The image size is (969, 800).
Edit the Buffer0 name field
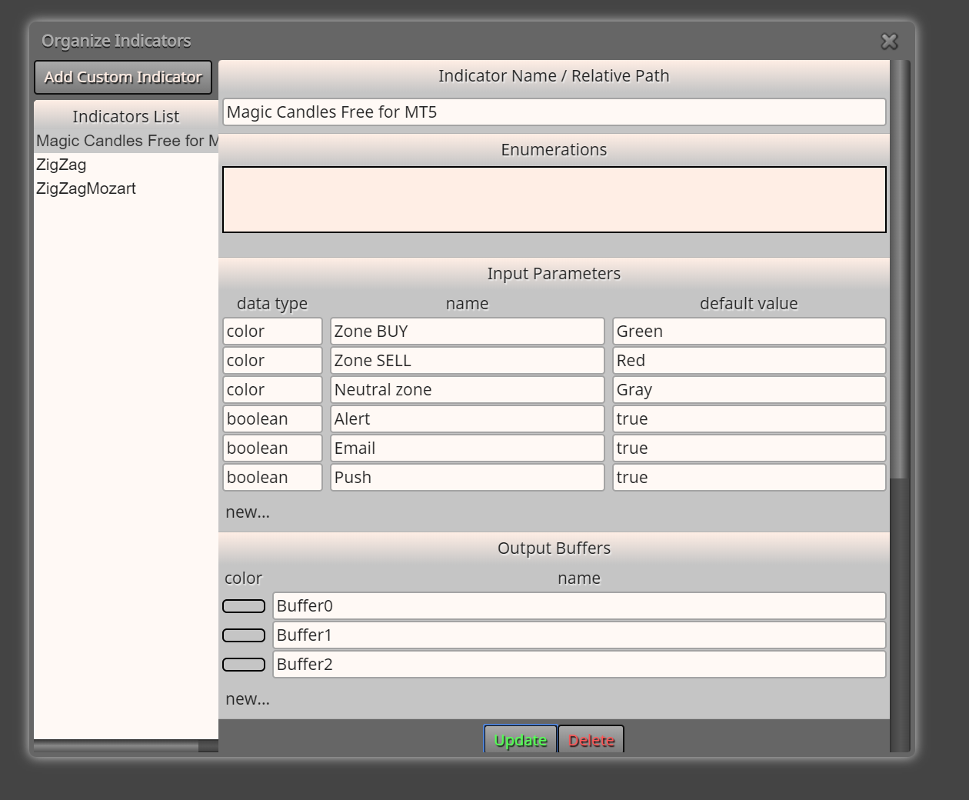click(579, 606)
